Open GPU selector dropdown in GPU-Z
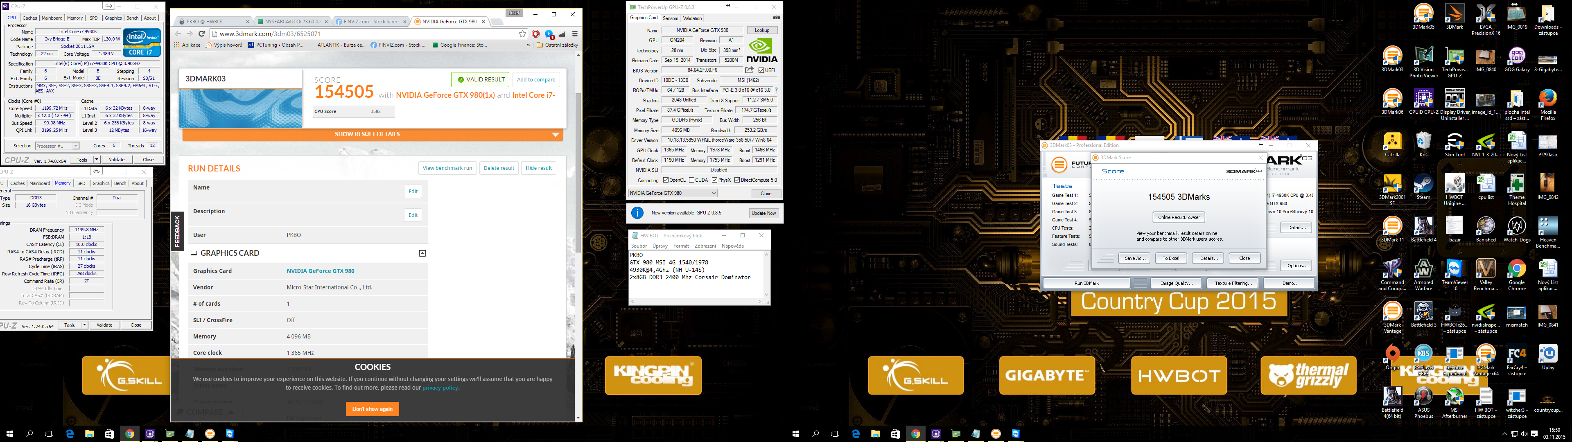 pos(673,193)
